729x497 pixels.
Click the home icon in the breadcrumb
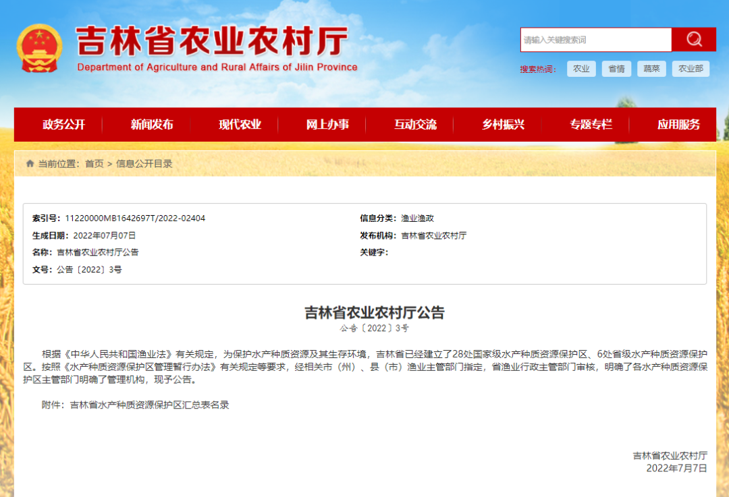click(x=30, y=163)
